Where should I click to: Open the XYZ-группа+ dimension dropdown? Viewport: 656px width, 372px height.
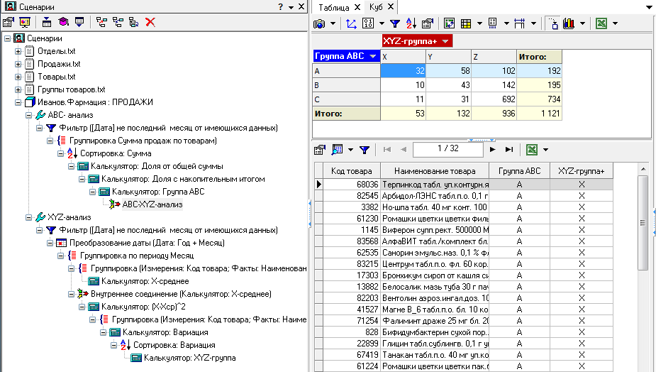tap(445, 41)
